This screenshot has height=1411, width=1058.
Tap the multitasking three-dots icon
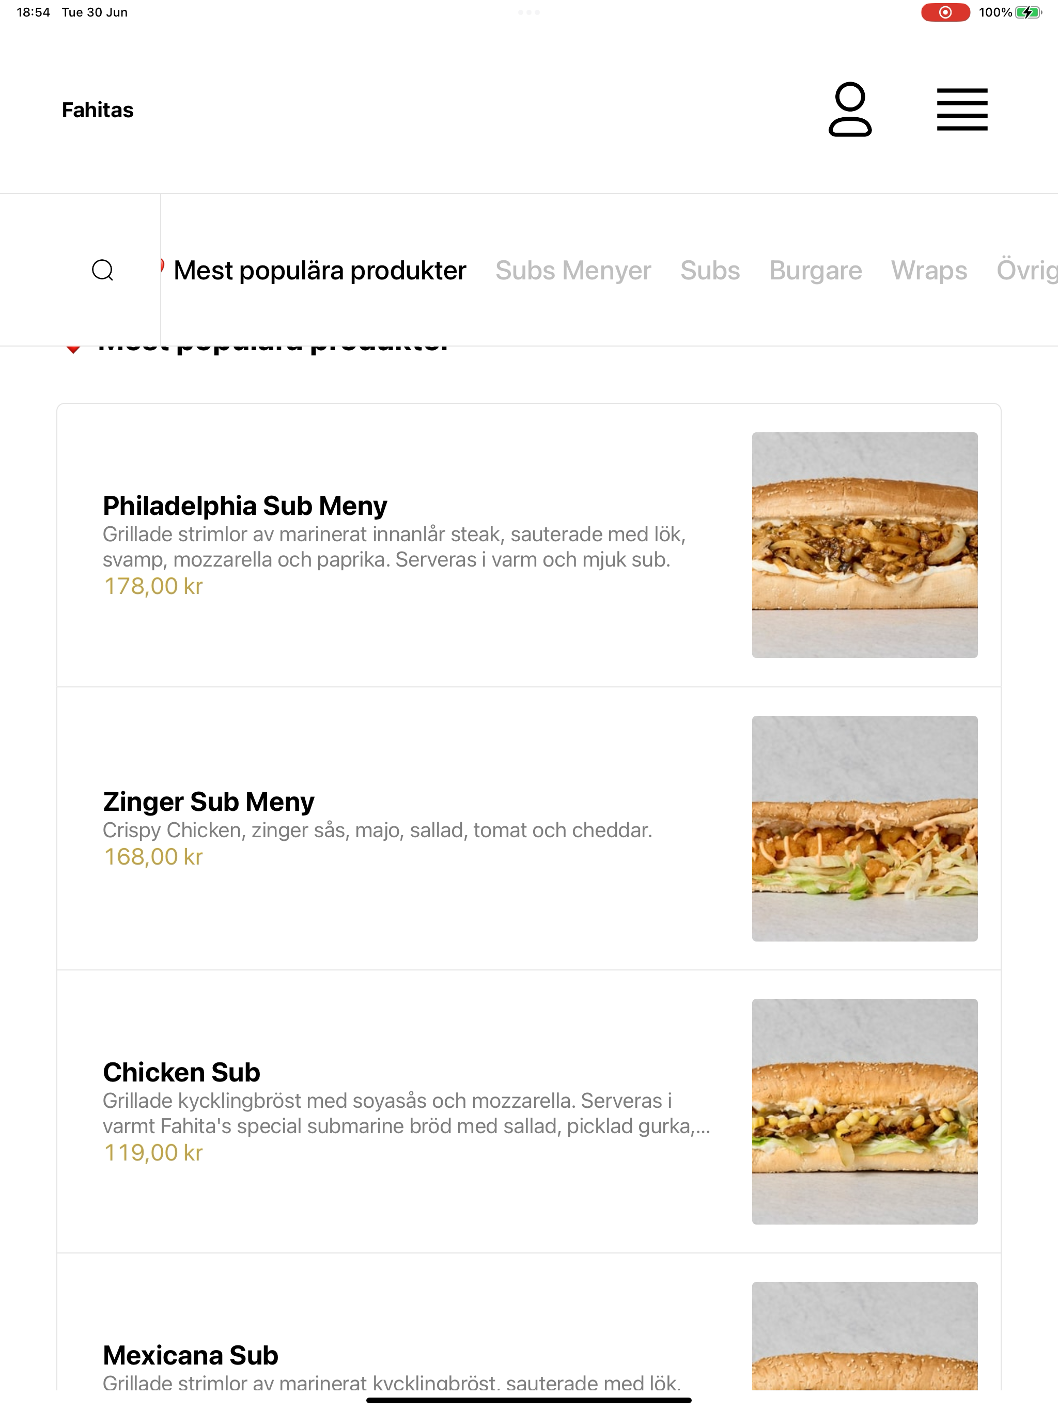pyautogui.click(x=528, y=12)
